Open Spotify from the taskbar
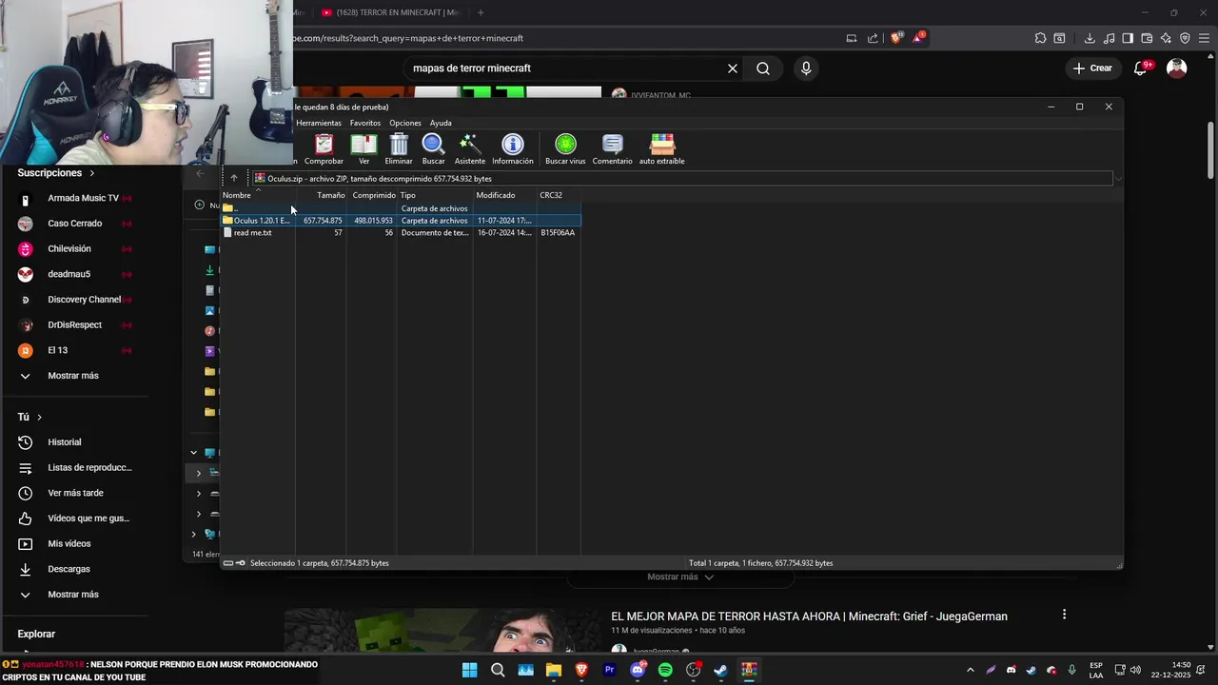 665,670
